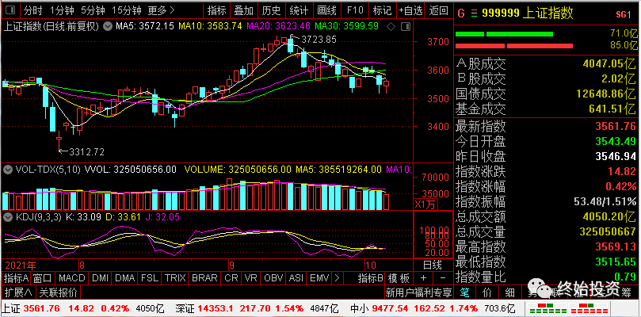The height and width of the screenshot is (317, 641).
Task: Switch to 分时 intraday view
Action: (33, 10)
